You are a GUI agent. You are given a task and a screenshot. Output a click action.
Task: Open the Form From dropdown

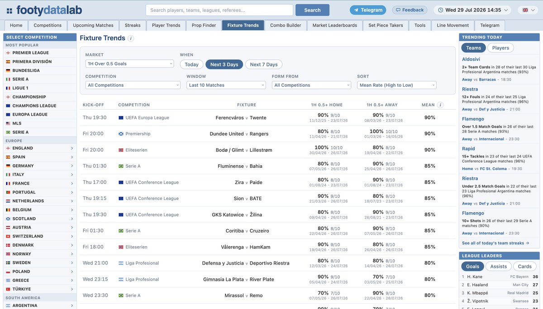click(311, 85)
